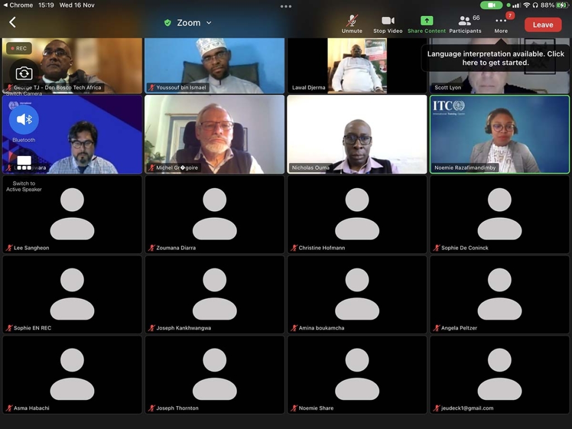
Task: Tap the battery indicator in status bar
Action: 562,5
